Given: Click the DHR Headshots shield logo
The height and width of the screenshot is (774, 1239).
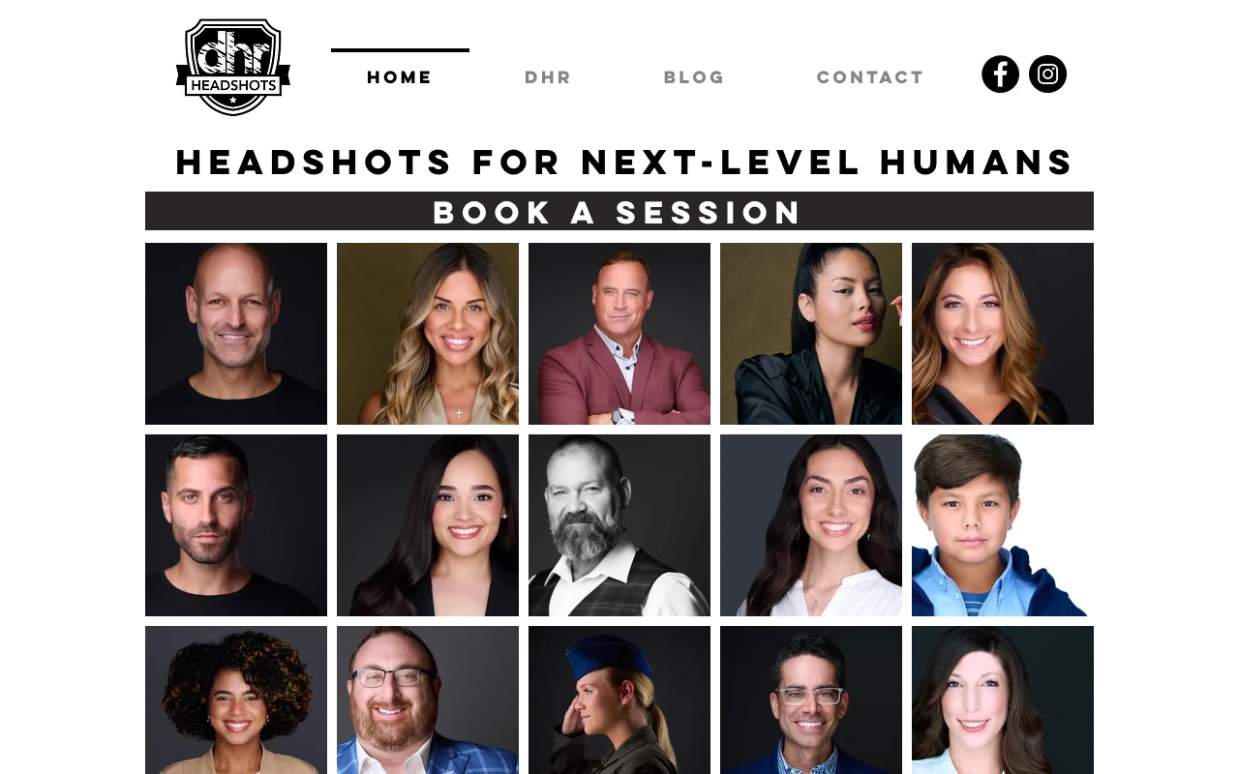Looking at the screenshot, I should coord(233,67).
